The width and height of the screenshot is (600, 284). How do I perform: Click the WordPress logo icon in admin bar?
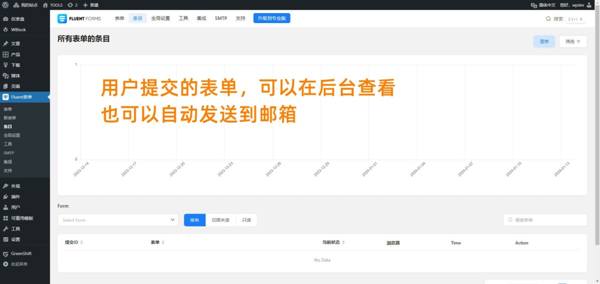click(5, 5)
